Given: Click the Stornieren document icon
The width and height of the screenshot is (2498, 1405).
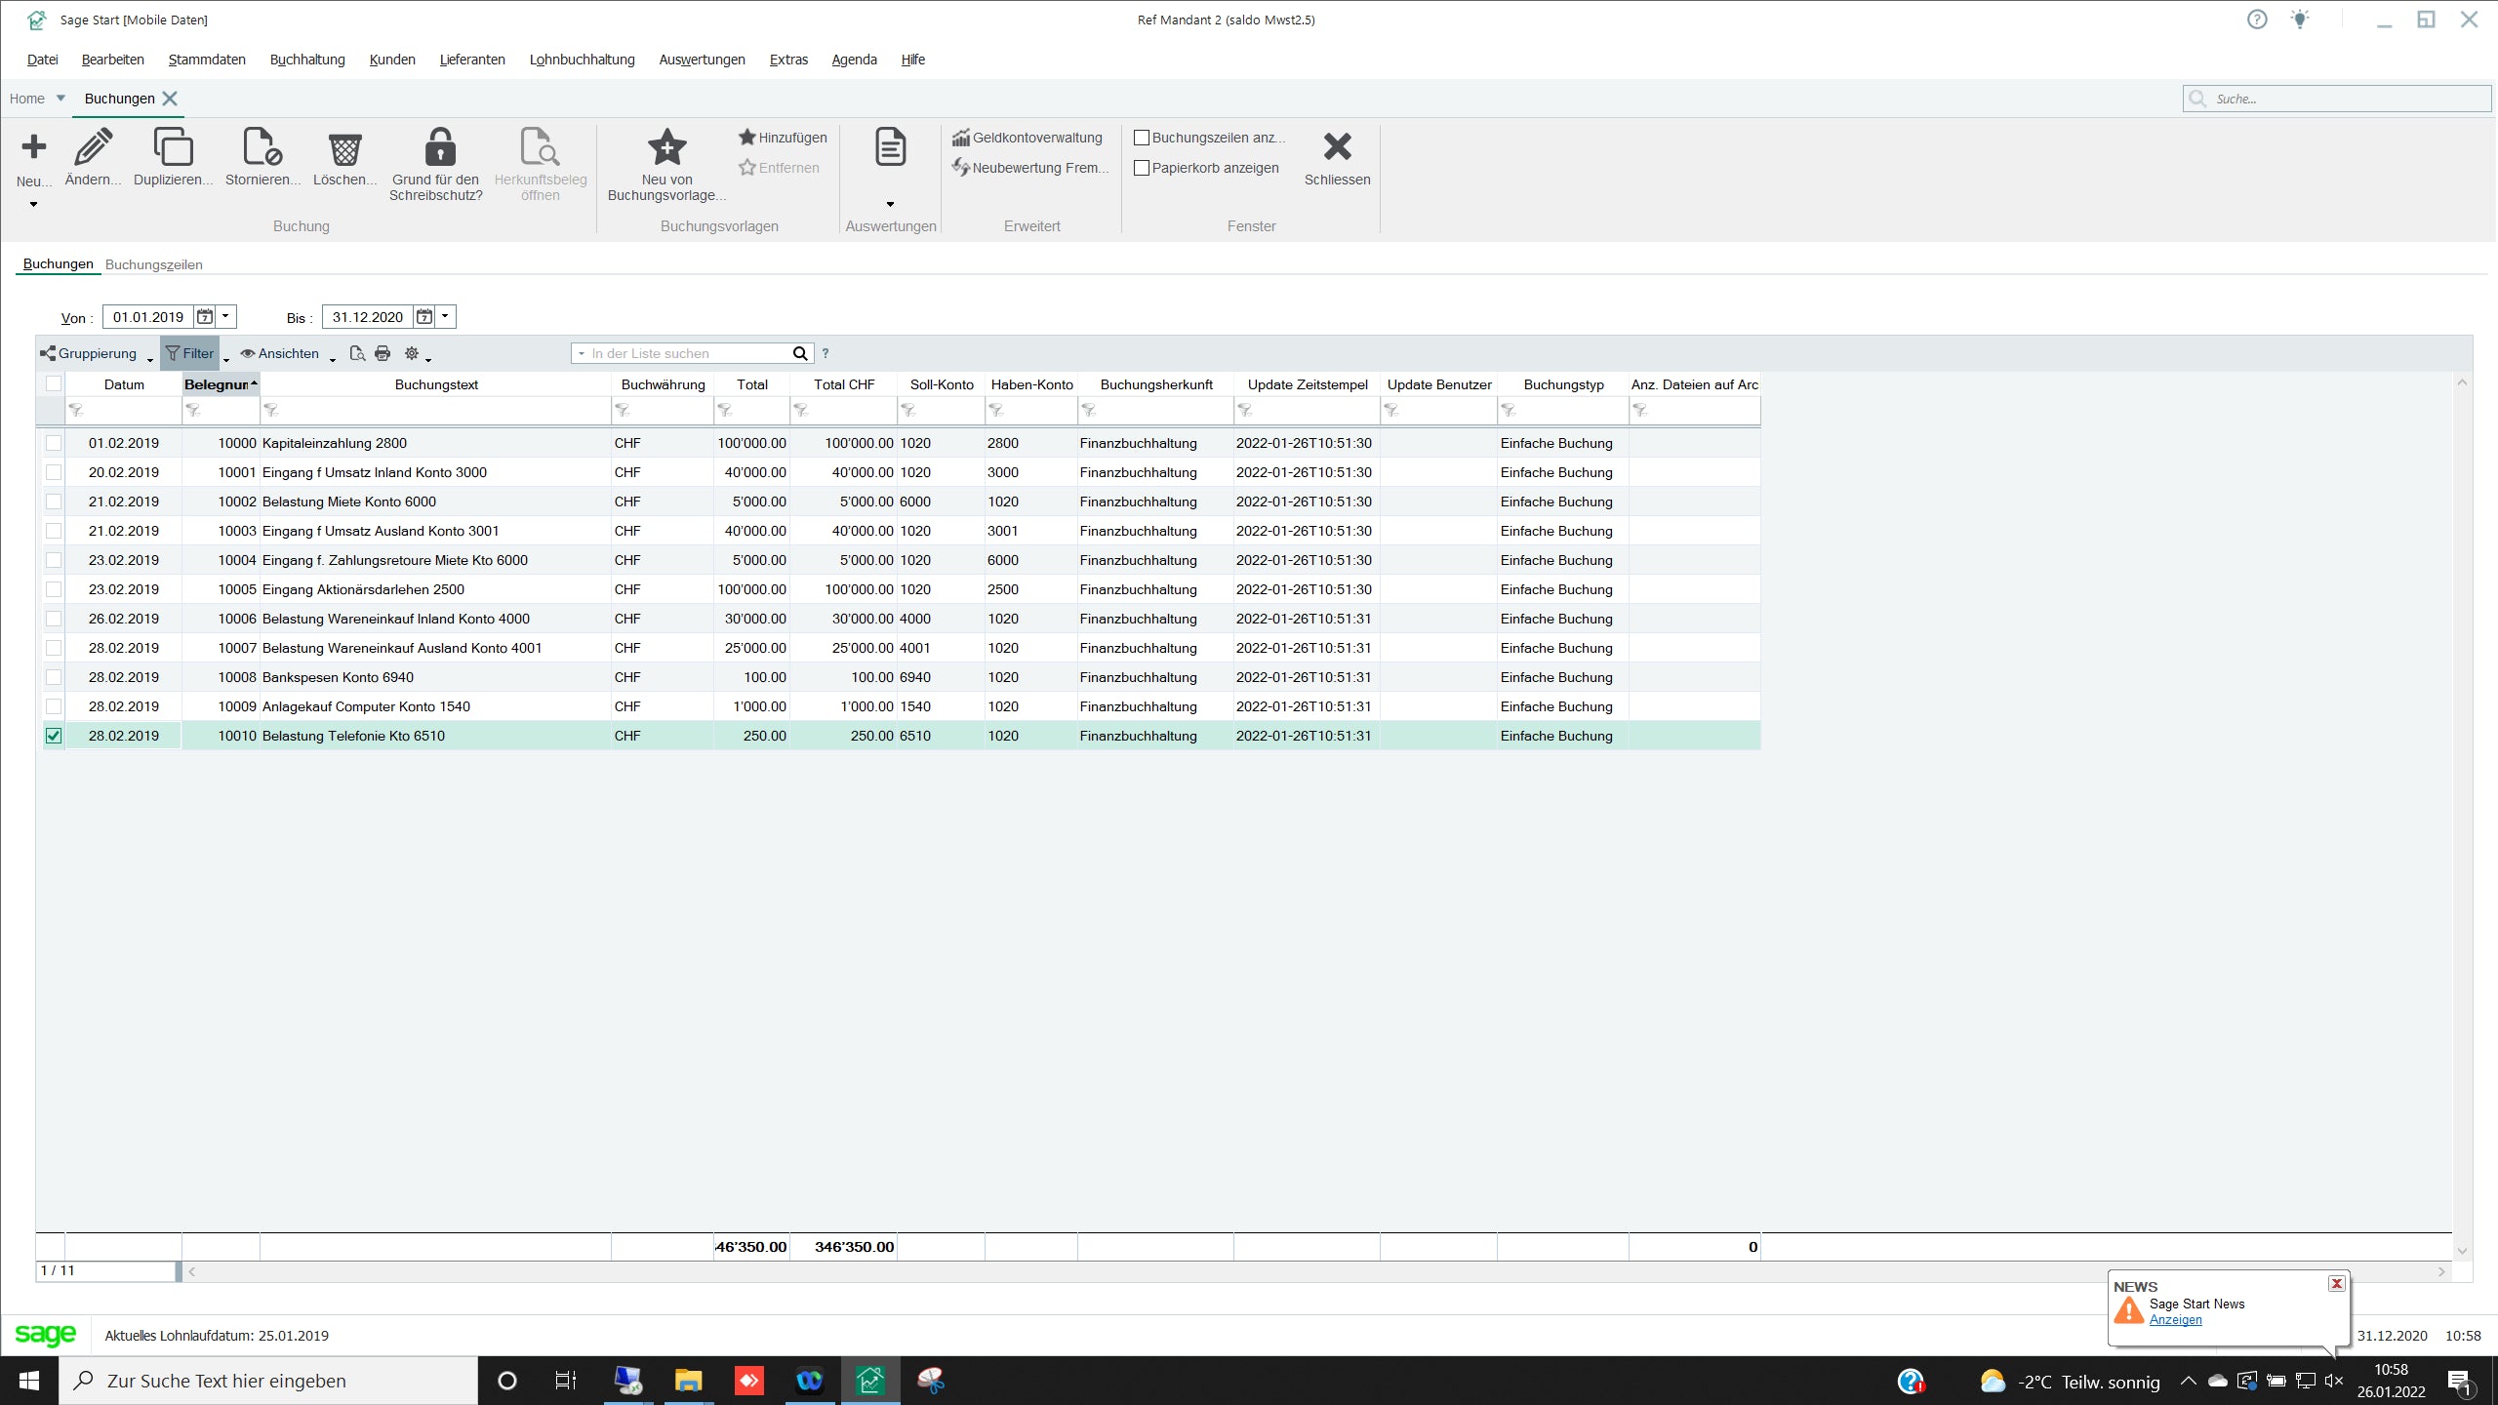Looking at the screenshot, I should (x=262, y=147).
